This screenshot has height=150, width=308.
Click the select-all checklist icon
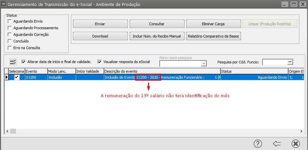click(x=14, y=62)
